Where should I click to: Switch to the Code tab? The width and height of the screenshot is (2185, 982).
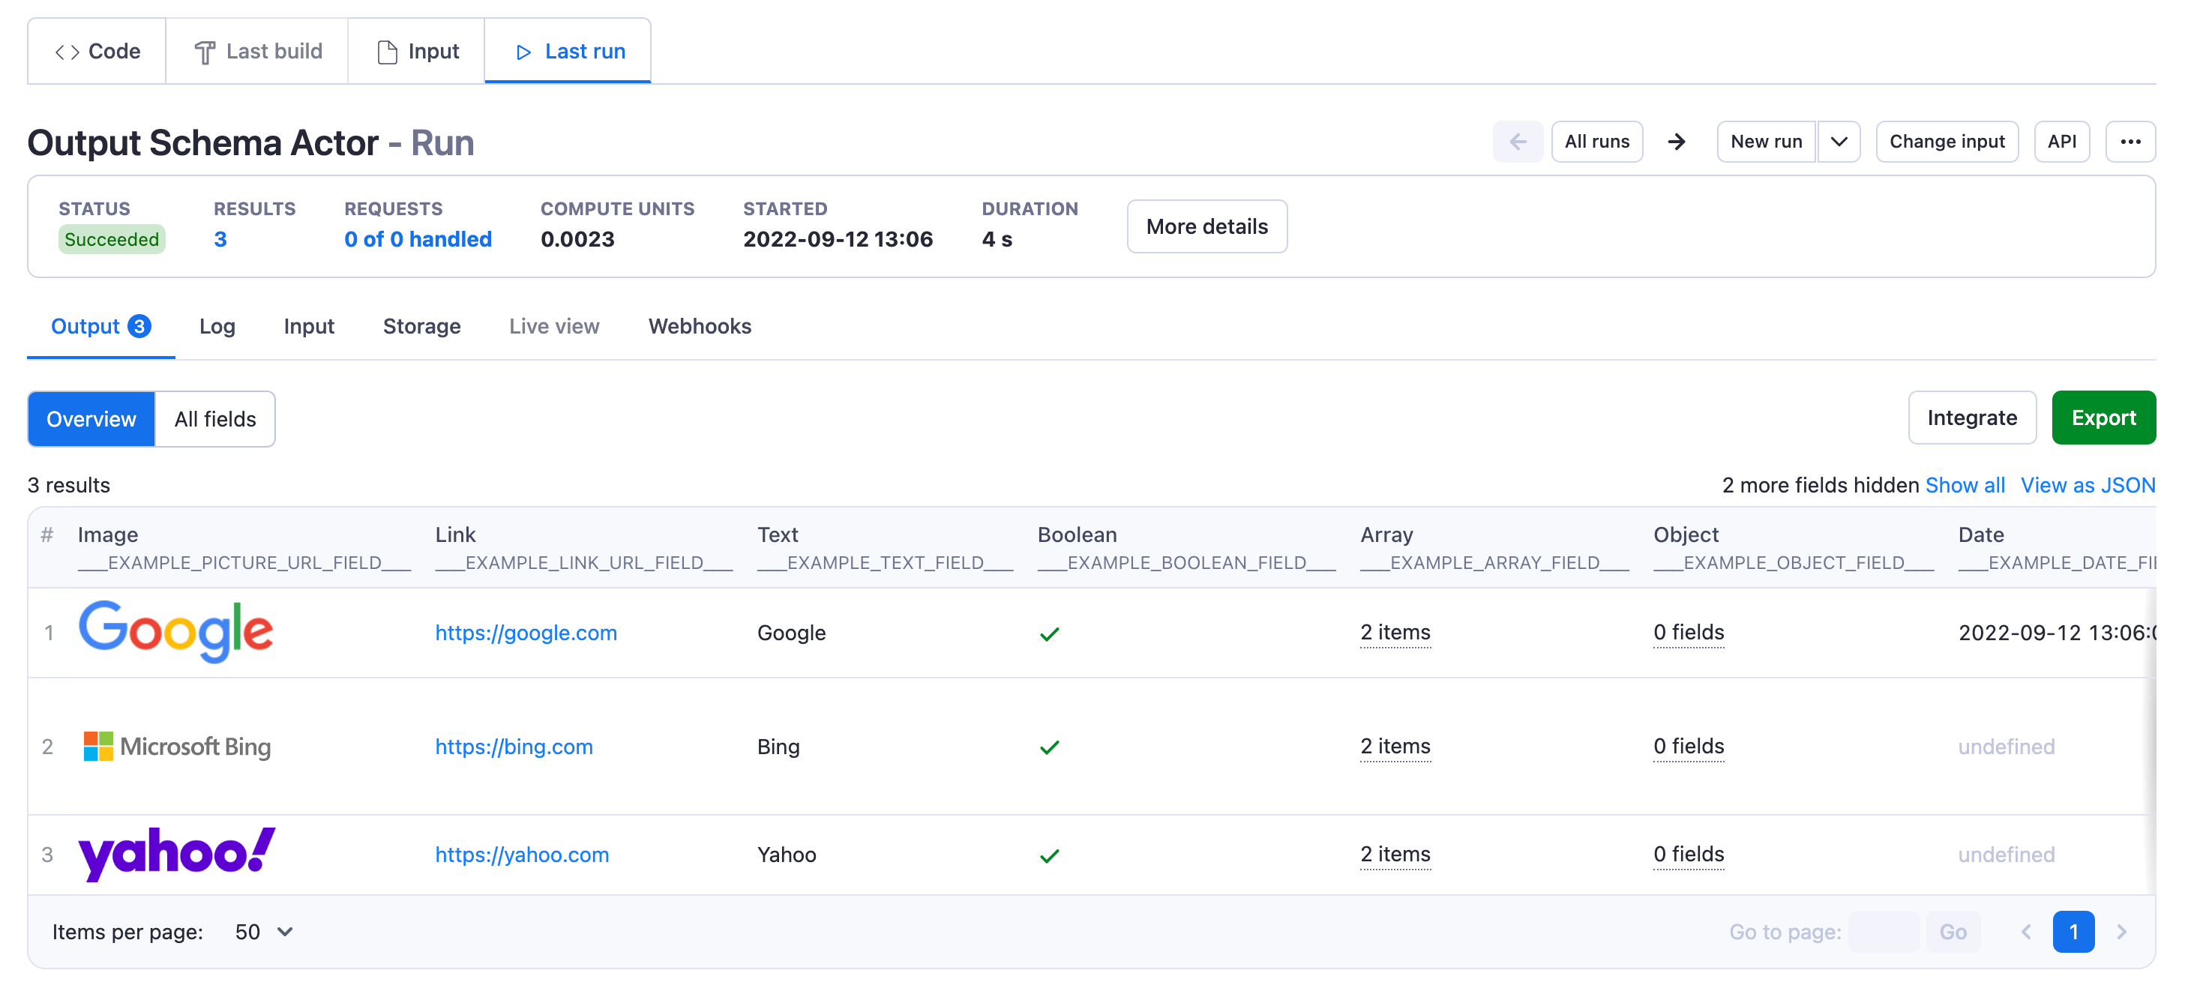point(97,51)
